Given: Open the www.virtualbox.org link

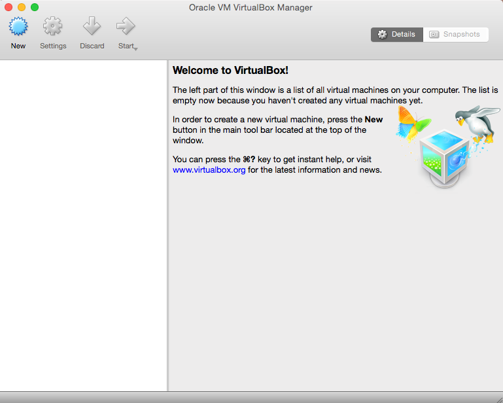Looking at the screenshot, I should pyautogui.click(x=209, y=170).
